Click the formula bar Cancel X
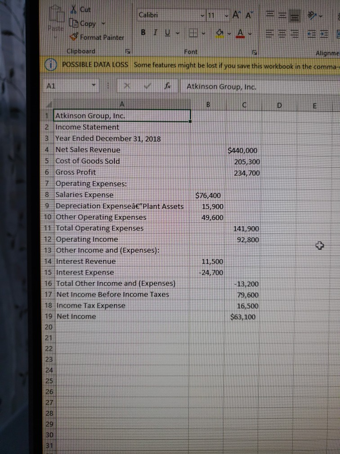Image resolution: width=340 pixels, height=454 pixels. click(127, 86)
